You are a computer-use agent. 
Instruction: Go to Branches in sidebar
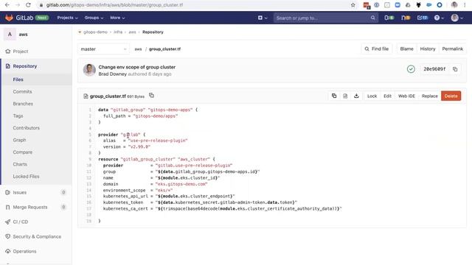(23, 104)
